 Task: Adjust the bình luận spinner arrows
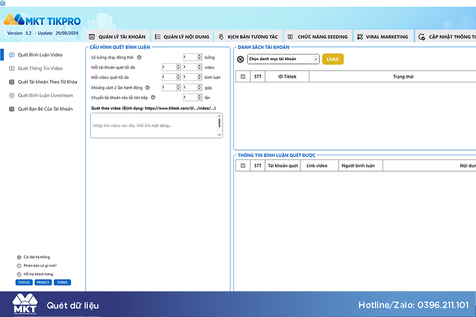[199, 77]
